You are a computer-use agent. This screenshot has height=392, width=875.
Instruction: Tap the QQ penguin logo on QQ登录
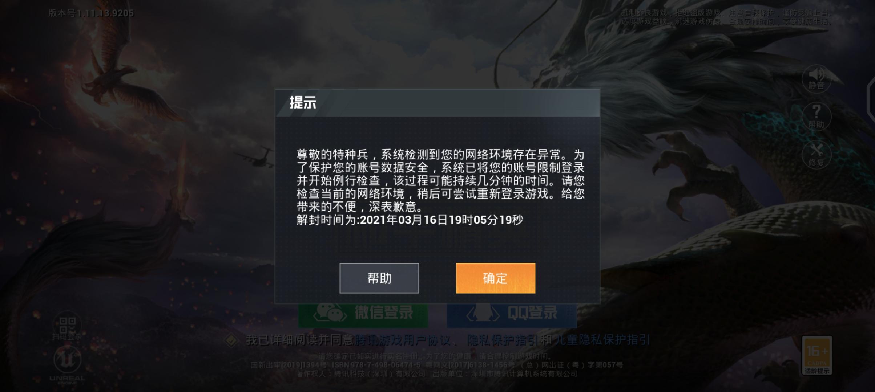[483, 313]
